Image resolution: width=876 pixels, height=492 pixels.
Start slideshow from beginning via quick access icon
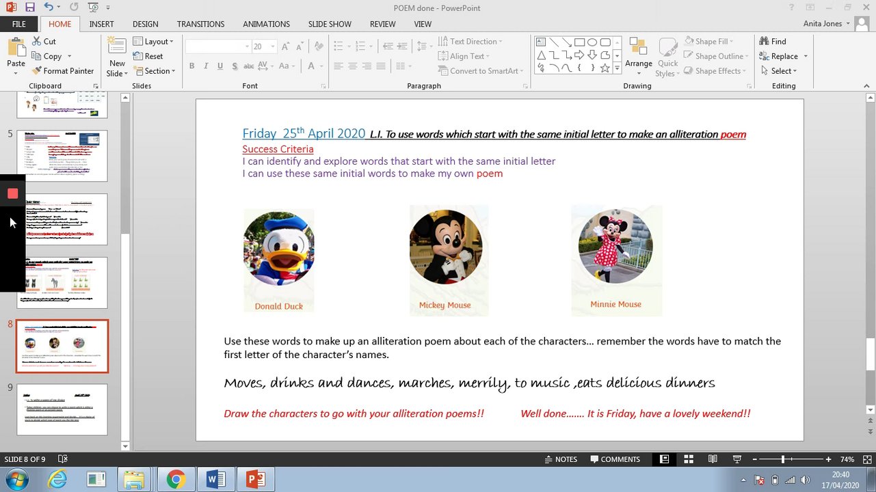pos(93,8)
